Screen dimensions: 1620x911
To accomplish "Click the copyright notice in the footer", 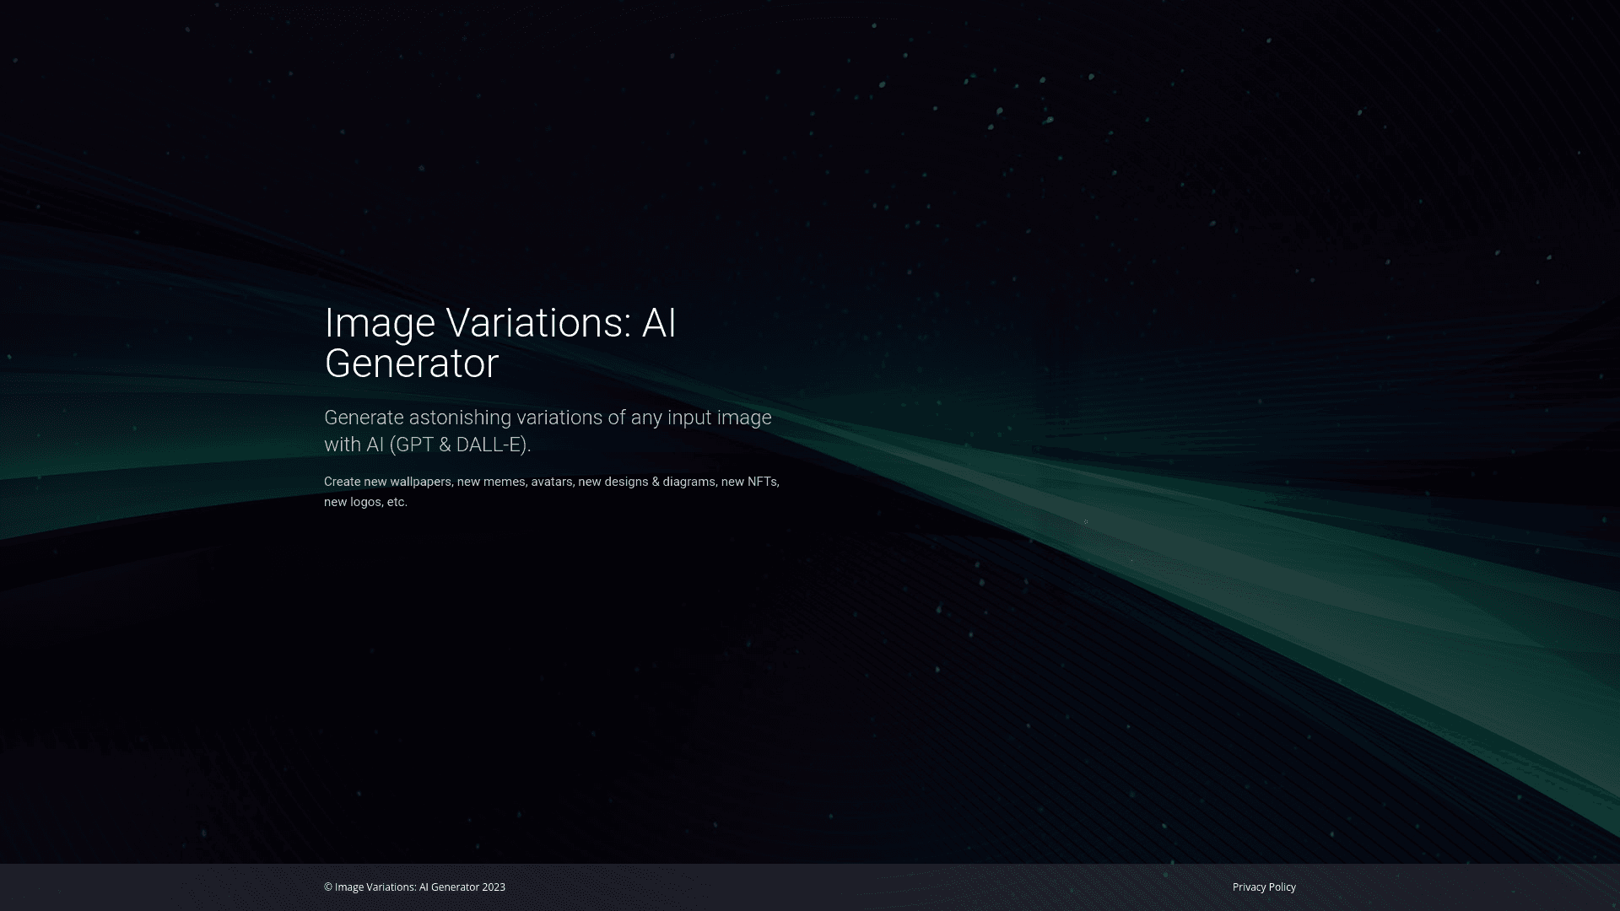I will [x=414, y=887].
